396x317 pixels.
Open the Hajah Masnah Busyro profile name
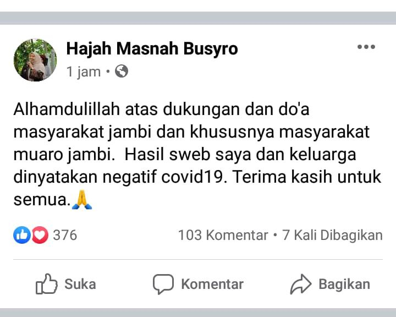click(152, 49)
